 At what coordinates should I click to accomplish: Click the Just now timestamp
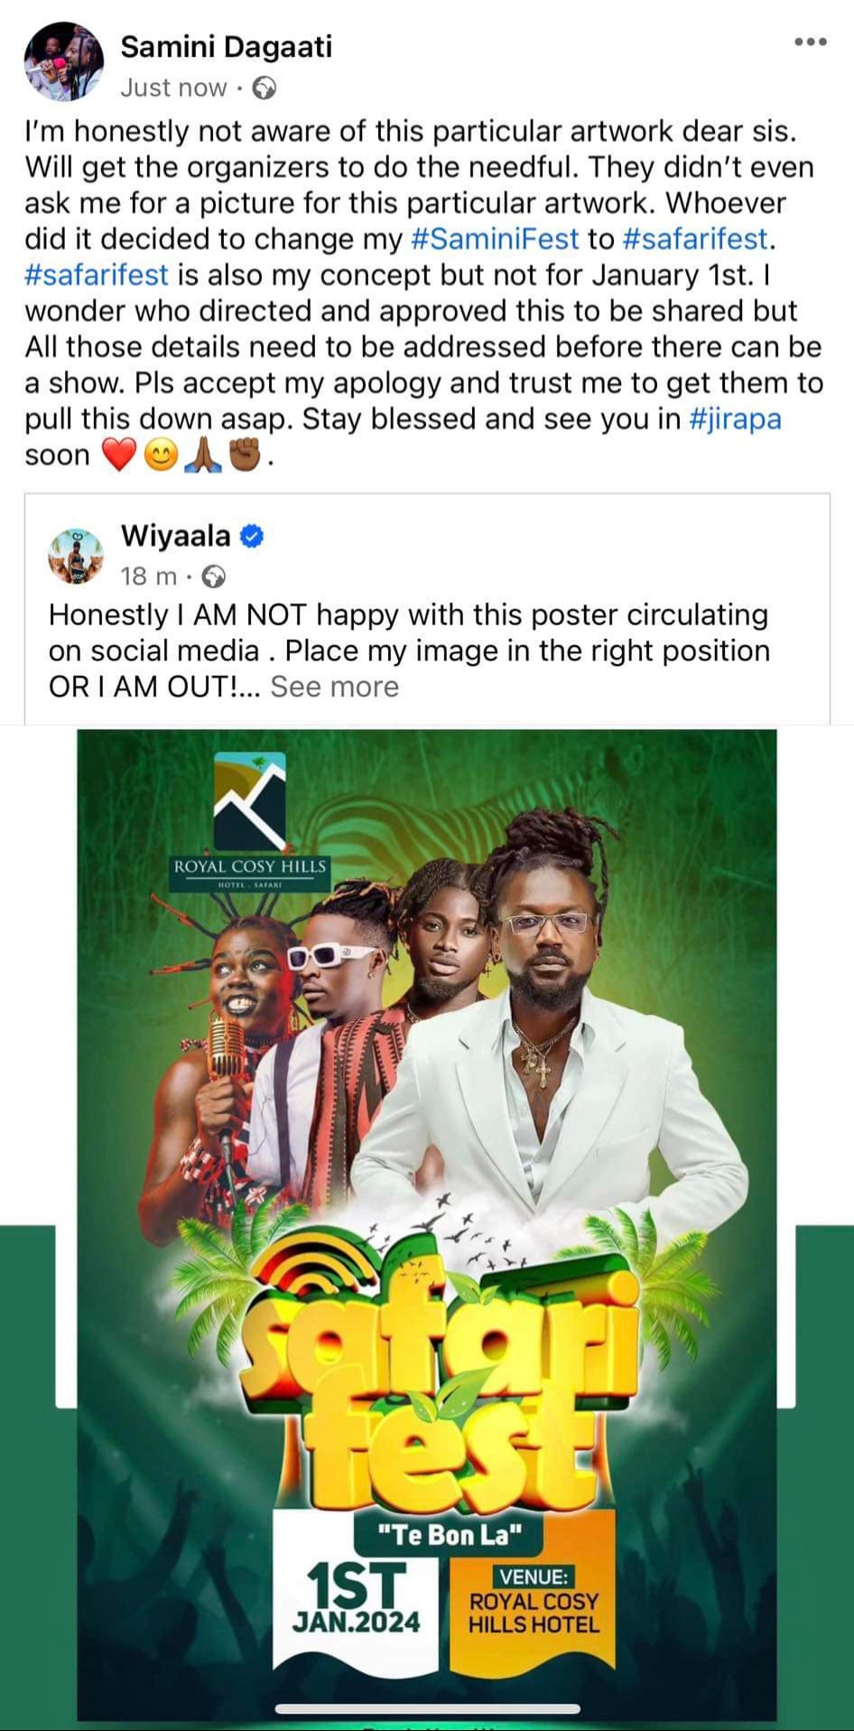pyautogui.click(x=174, y=88)
